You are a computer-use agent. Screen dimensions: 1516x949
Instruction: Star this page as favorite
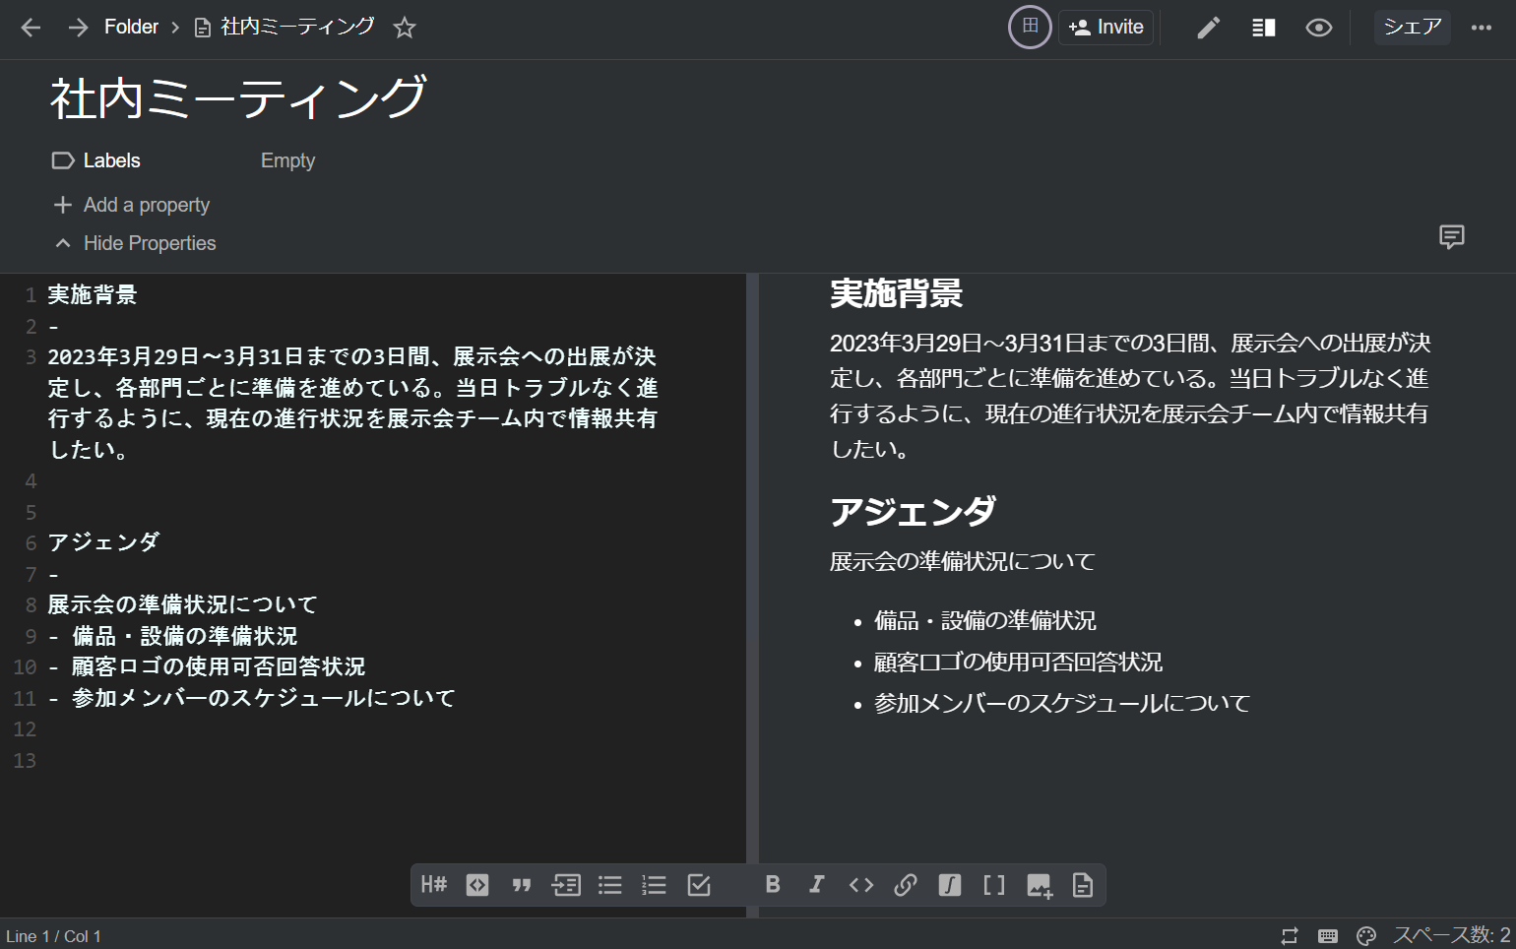[405, 28]
